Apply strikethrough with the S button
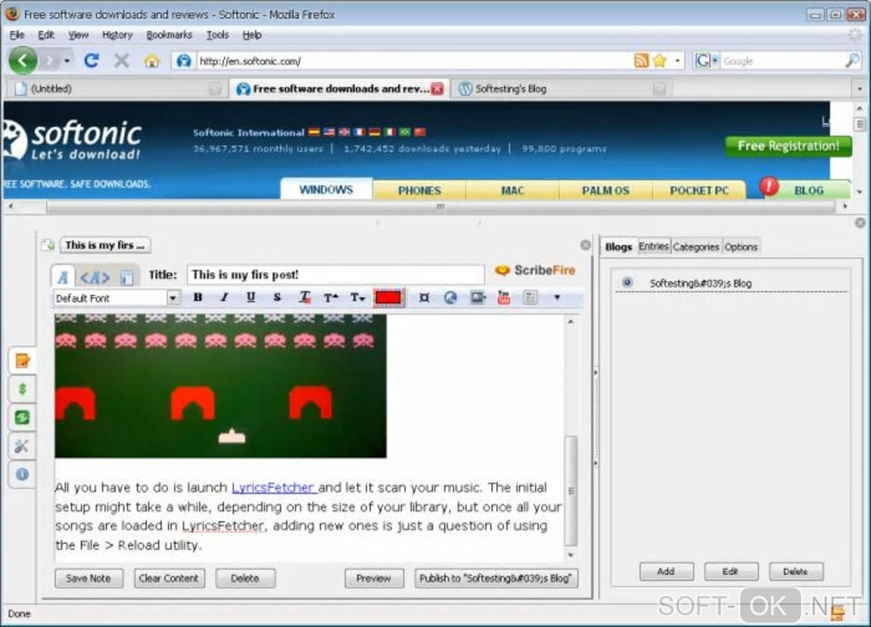This screenshot has width=871, height=627. click(278, 297)
